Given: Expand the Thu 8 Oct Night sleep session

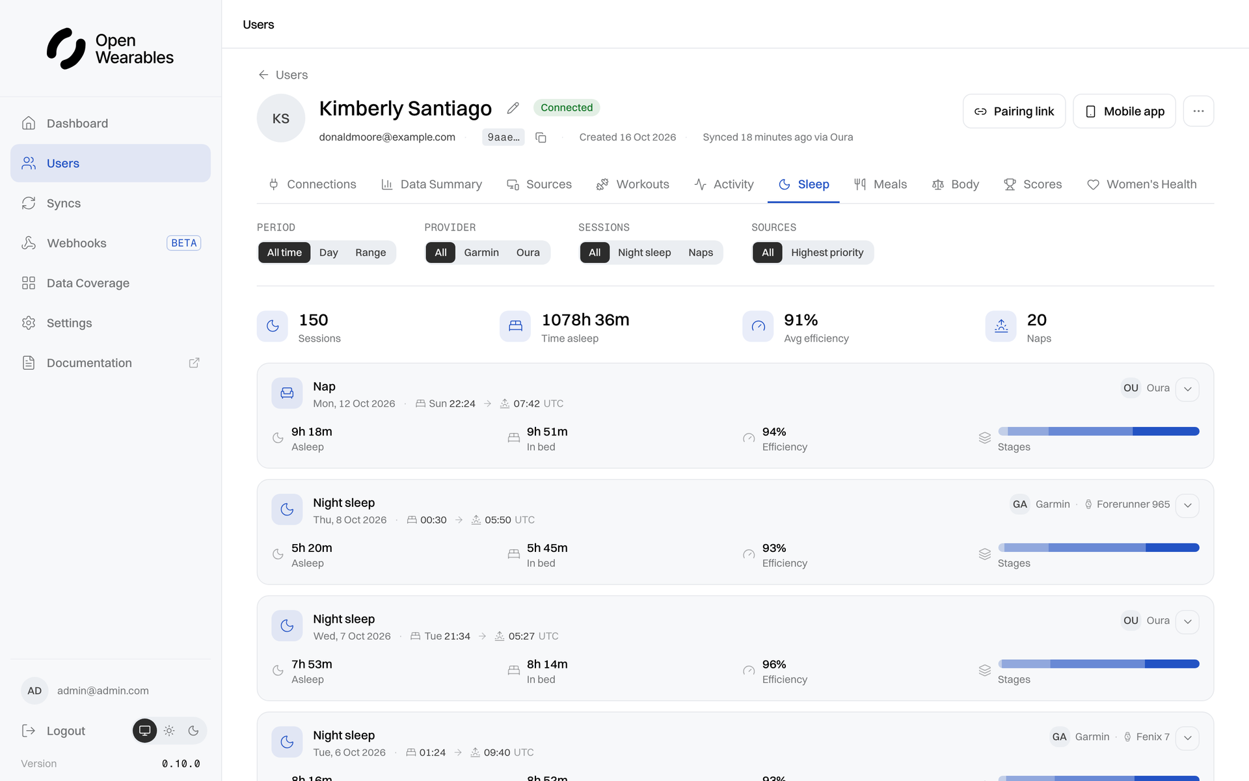Looking at the screenshot, I should [x=1187, y=506].
